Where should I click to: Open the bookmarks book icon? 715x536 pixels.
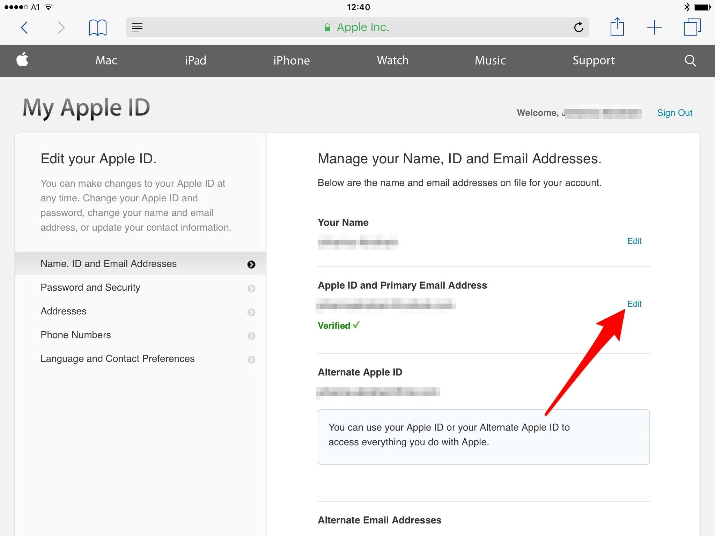[97, 28]
